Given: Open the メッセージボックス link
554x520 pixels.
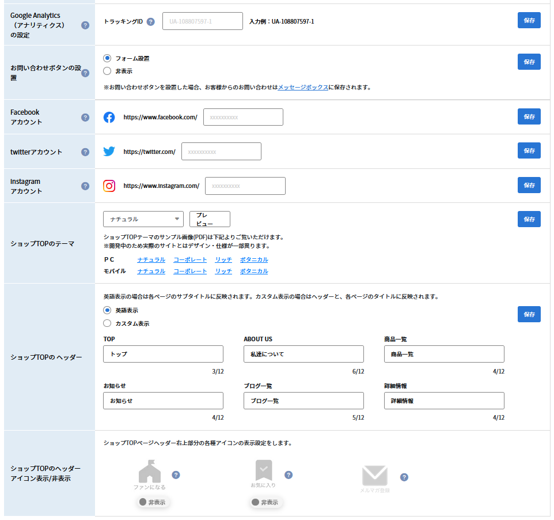Looking at the screenshot, I should [303, 87].
